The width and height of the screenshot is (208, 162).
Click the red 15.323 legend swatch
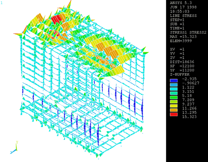click(x=174, y=115)
